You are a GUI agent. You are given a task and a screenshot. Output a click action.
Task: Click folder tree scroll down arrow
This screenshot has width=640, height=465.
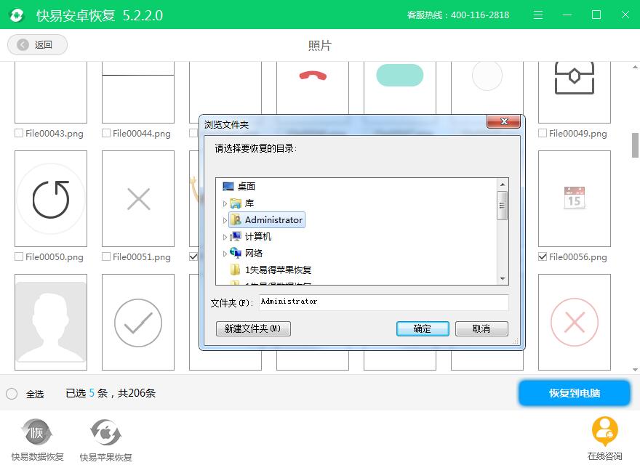coord(503,278)
